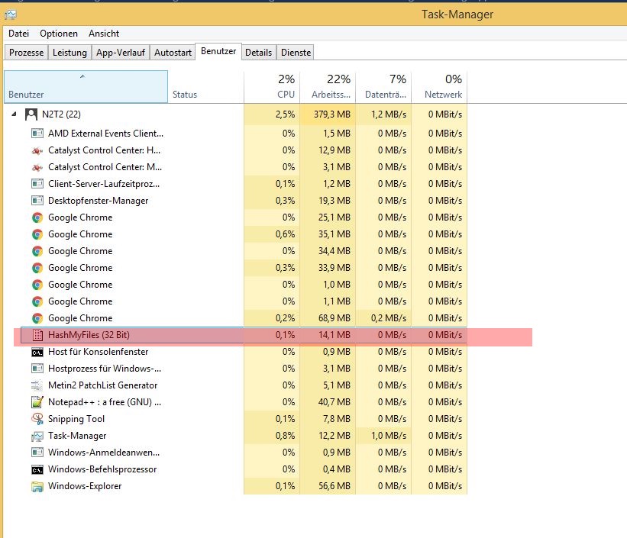Click the Chrome icon using 1,0 MB

point(37,285)
